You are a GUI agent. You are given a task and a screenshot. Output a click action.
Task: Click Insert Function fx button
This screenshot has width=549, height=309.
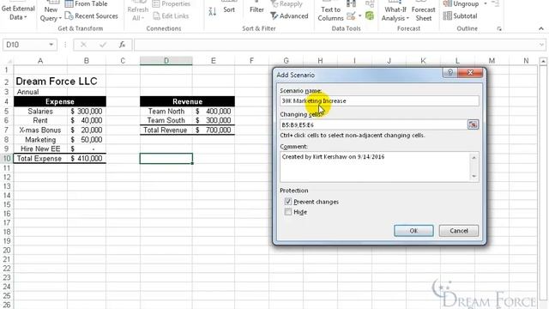coord(122,45)
